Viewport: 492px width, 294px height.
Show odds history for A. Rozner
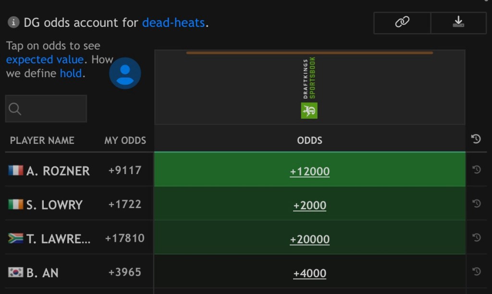click(476, 169)
